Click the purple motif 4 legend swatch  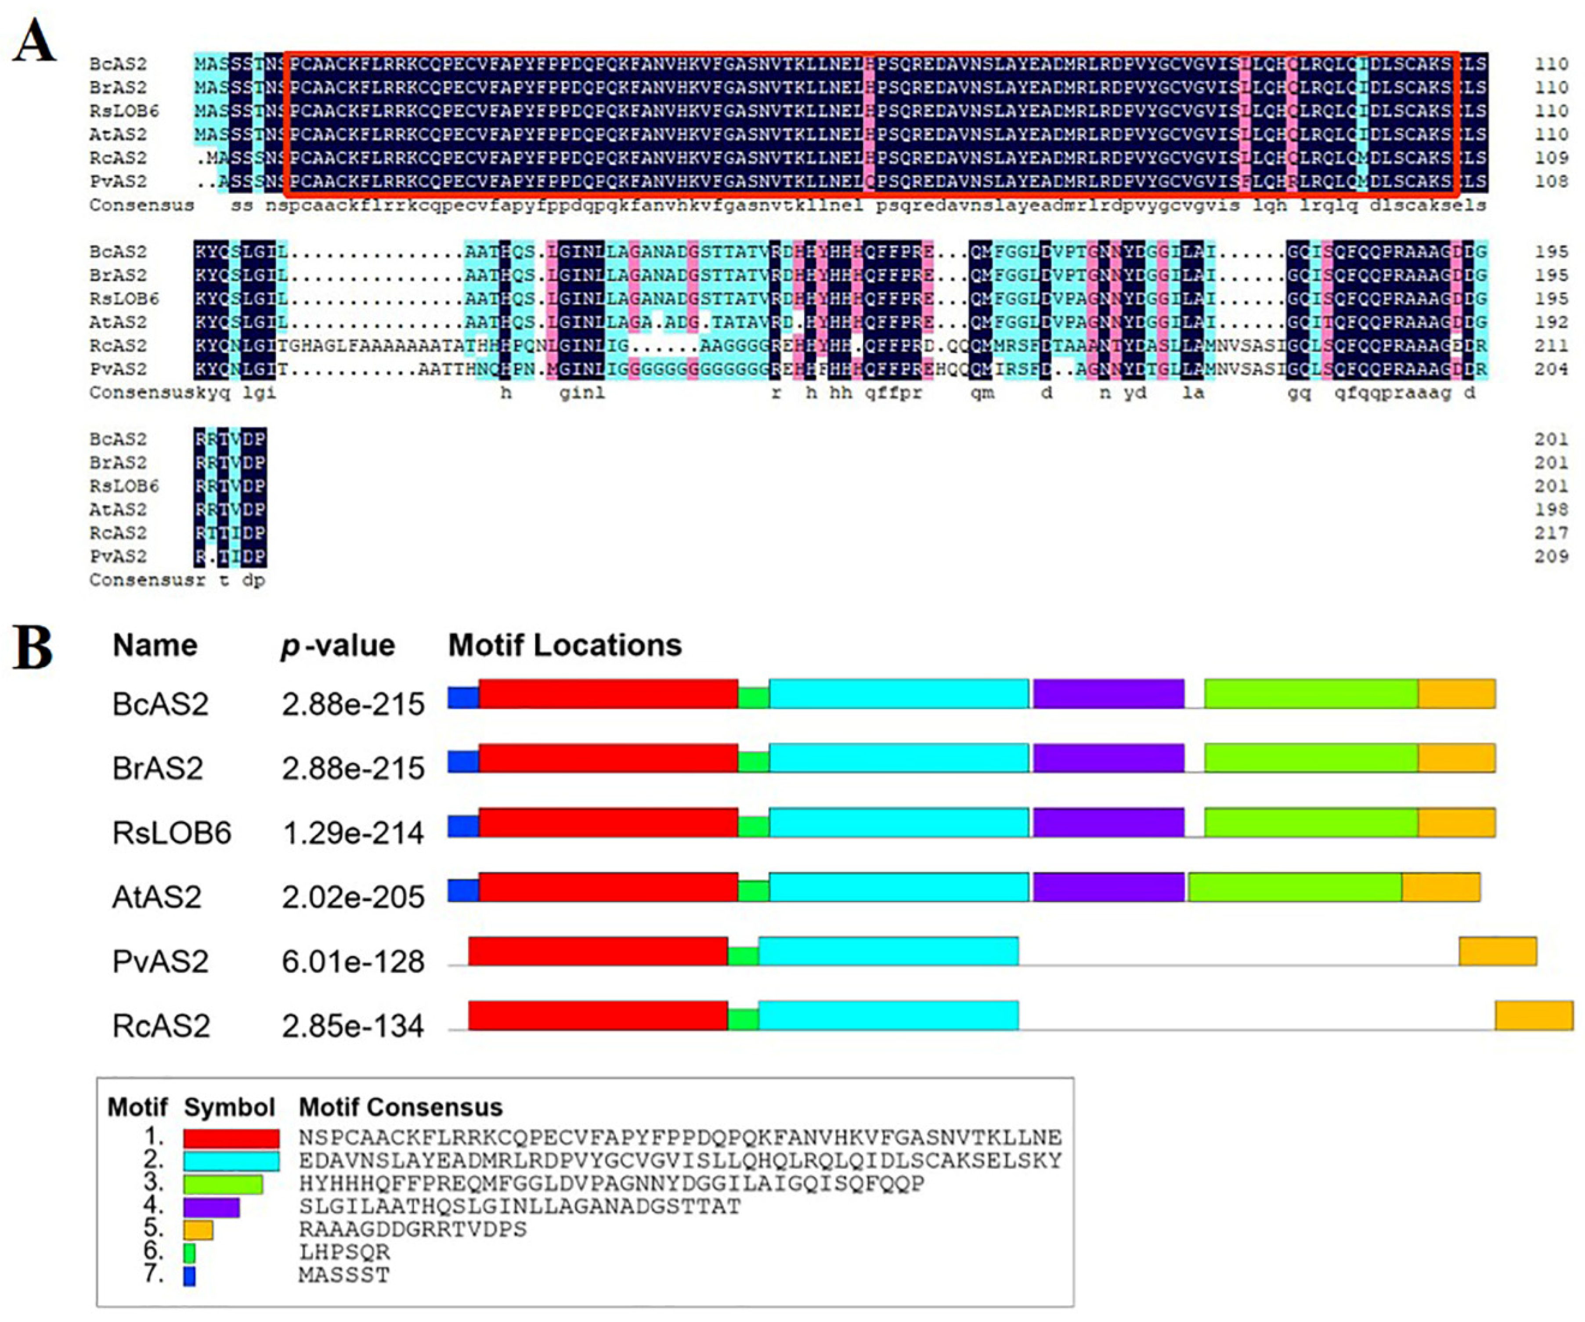coord(211,1207)
